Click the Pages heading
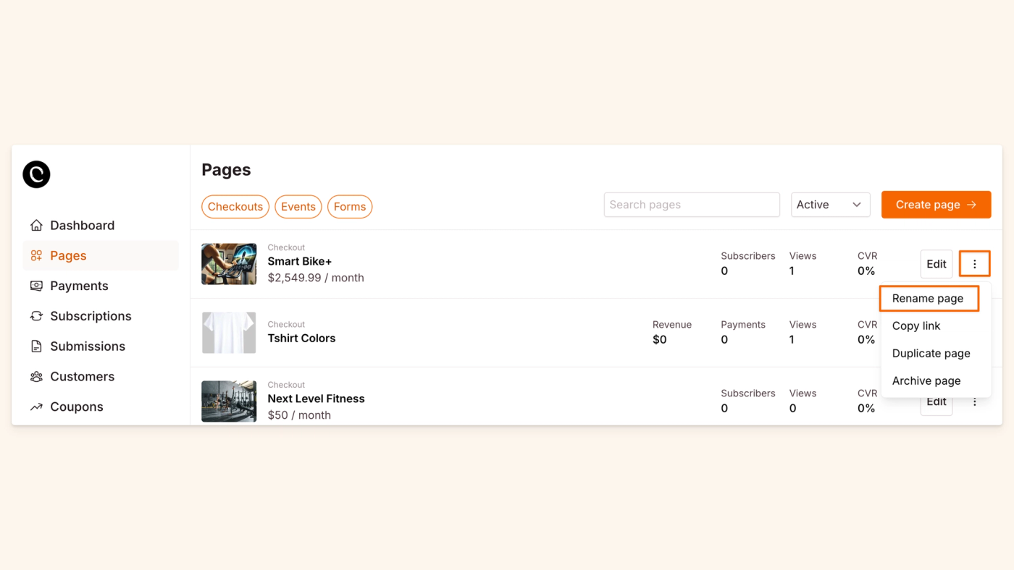The height and width of the screenshot is (570, 1014). (x=226, y=170)
